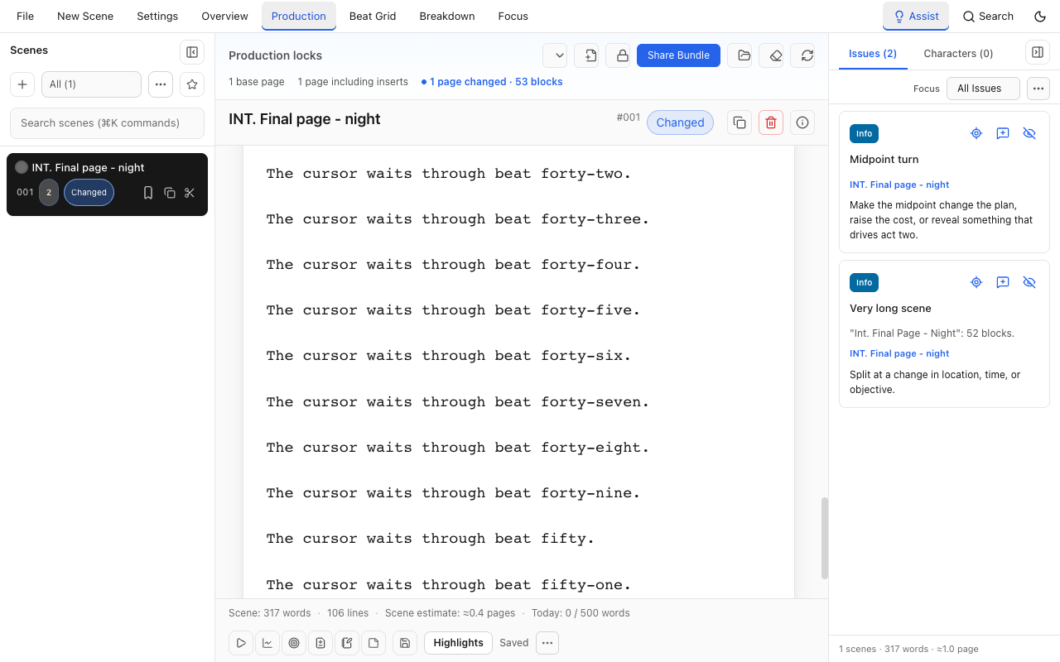
Task: Duplicate scene from the scene card
Action: tap(170, 193)
